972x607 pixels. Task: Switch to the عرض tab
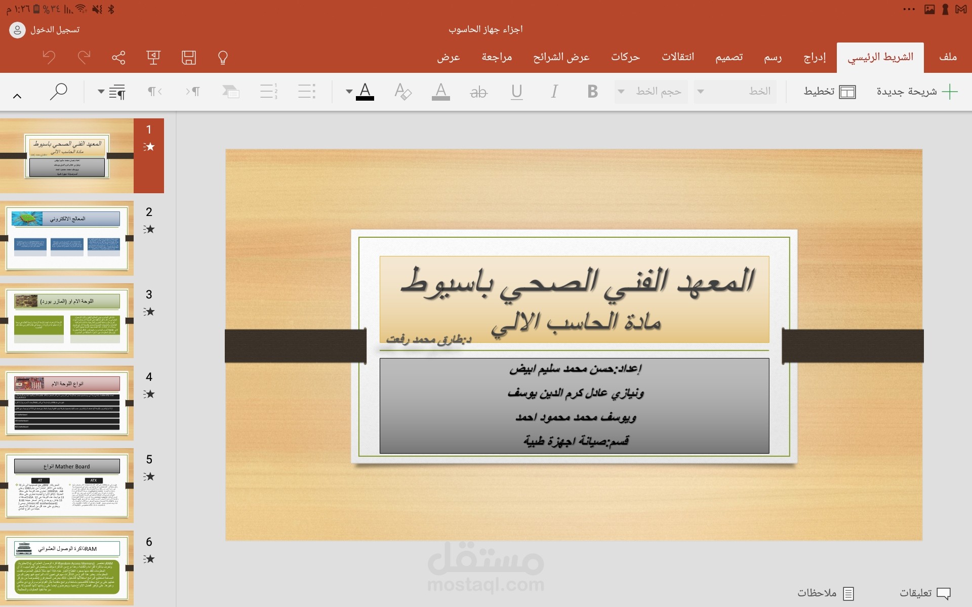click(449, 57)
